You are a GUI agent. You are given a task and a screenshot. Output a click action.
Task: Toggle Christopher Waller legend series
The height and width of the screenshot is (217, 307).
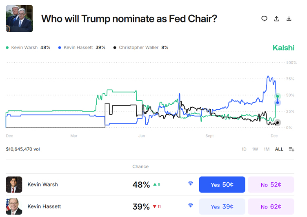click(x=141, y=48)
